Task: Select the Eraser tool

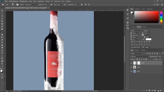Action: pos(2,40)
